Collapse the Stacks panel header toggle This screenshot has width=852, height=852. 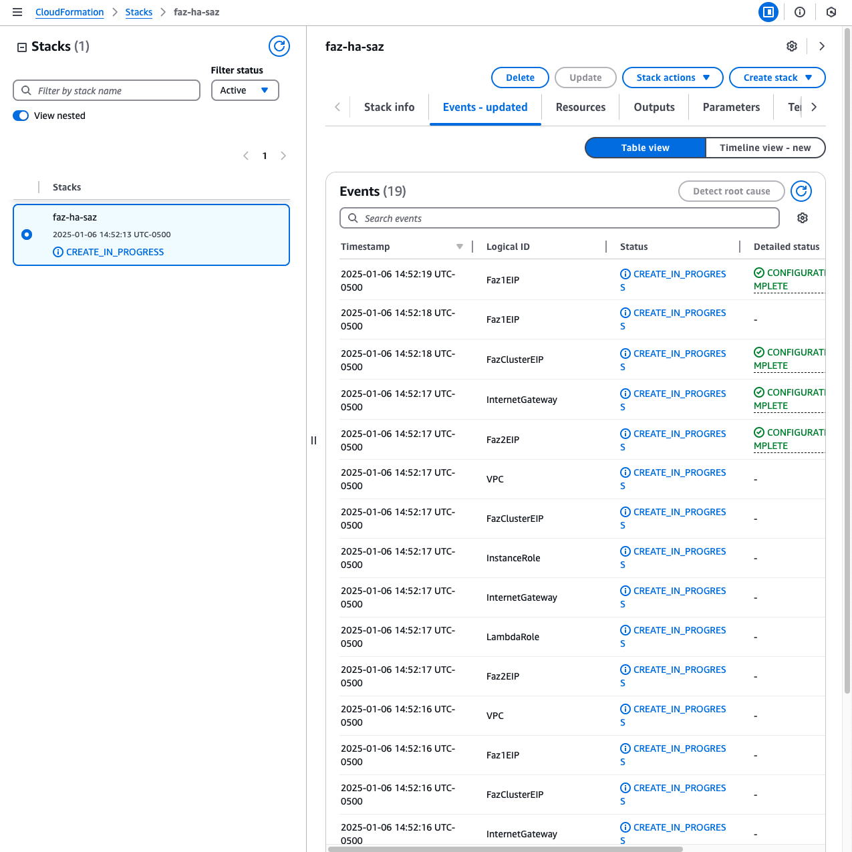coord(22,47)
